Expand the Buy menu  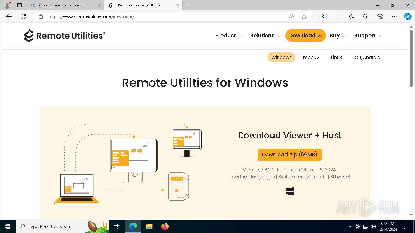(x=338, y=36)
